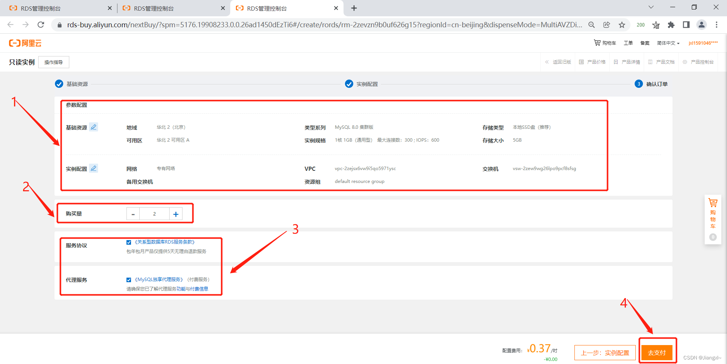This screenshot has width=727, height=364.
Task: Open 购物车 in the top navigation
Action: point(605,43)
